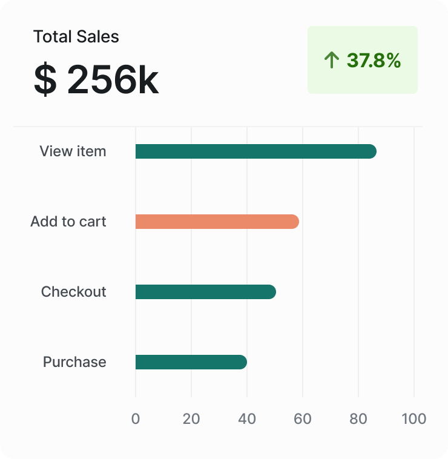Click the green upward arrow icon
Image resolution: width=448 pixels, height=459 pixels.
click(x=331, y=60)
